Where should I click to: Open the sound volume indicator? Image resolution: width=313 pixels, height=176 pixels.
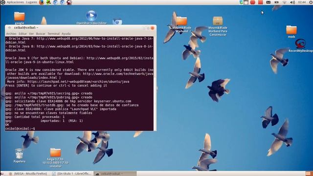coord(292,2)
